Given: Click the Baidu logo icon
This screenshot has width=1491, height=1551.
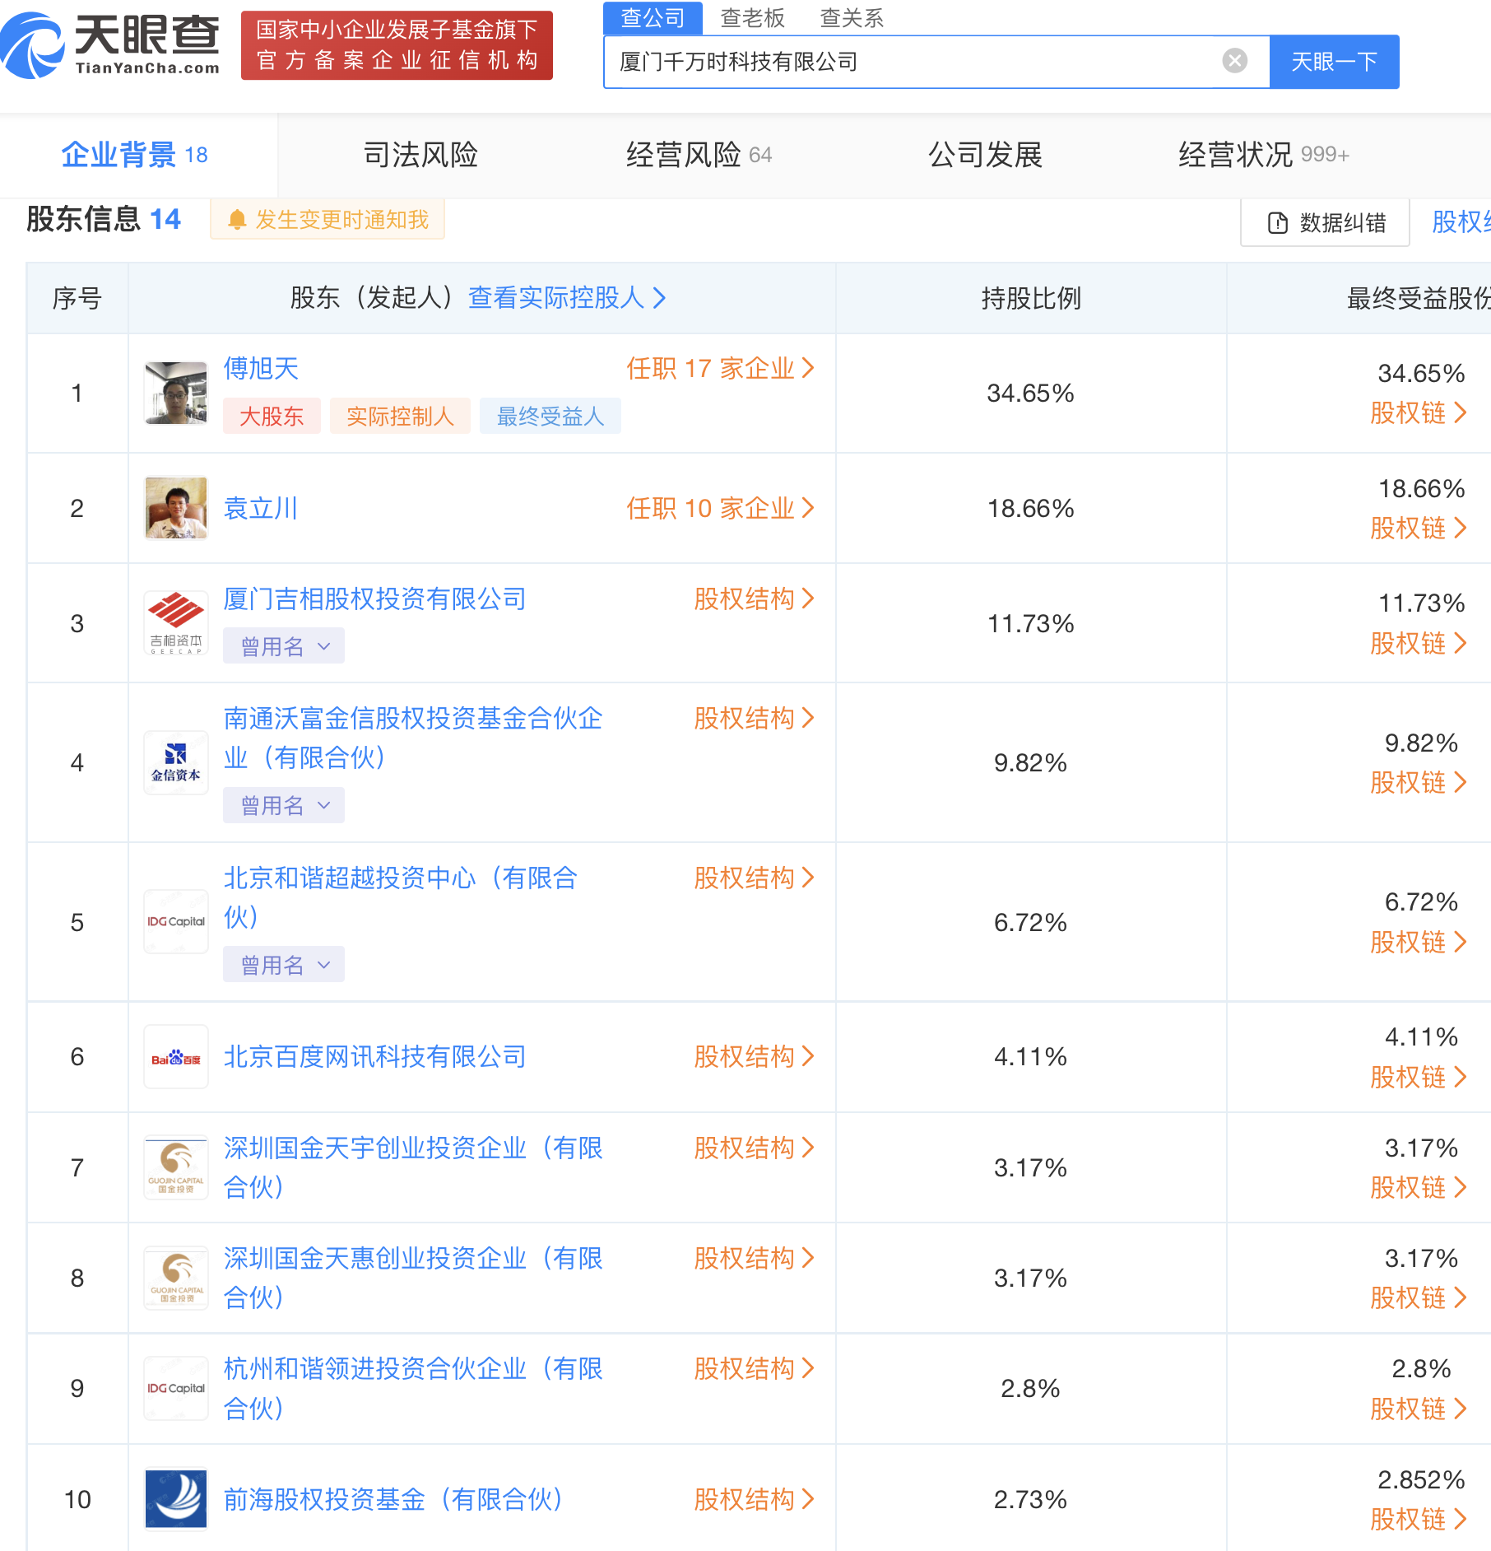Looking at the screenshot, I should (x=176, y=1057).
